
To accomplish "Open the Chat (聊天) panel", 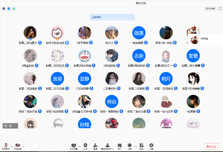I will [120, 146].
